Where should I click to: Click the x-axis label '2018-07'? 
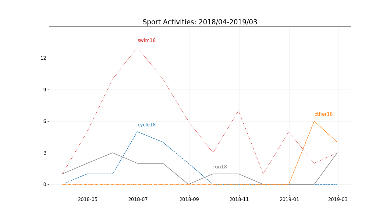coord(138,200)
